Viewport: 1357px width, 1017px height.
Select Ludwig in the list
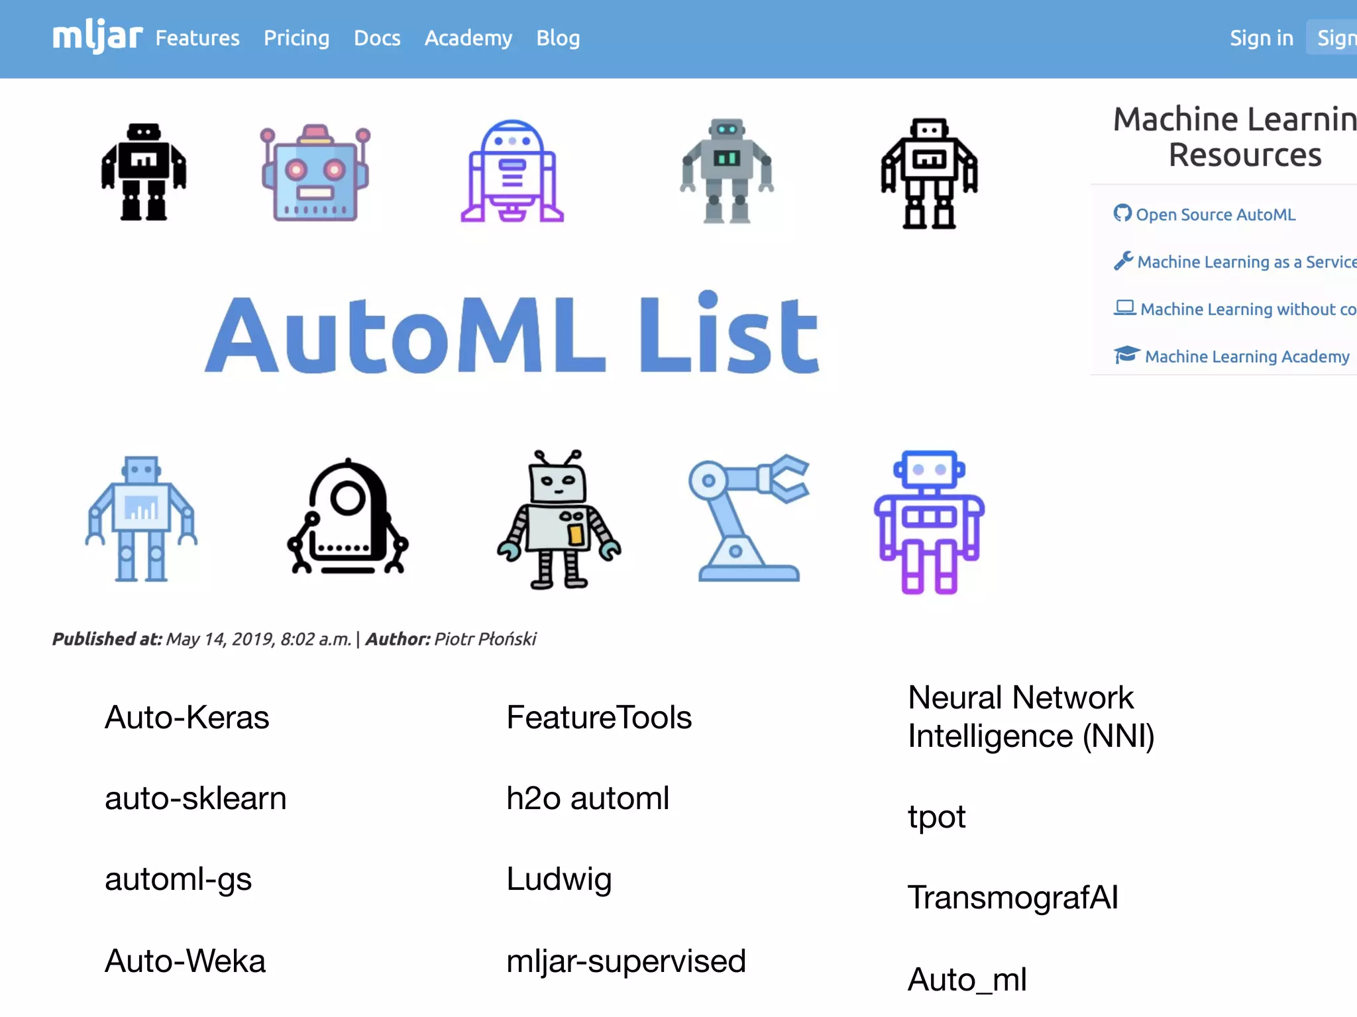tap(559, 879)
